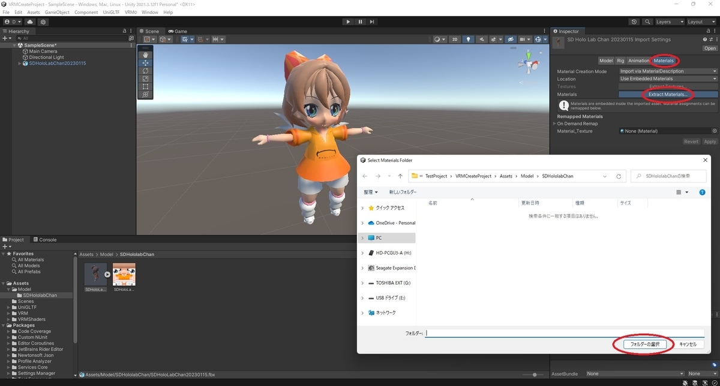This screenshot has width=720, height=386.
Task: Select the Rig tab in Inspector
Action: [x=620, y=61]
